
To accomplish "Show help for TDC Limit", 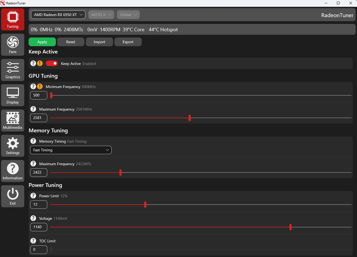I will pos(33,241).
